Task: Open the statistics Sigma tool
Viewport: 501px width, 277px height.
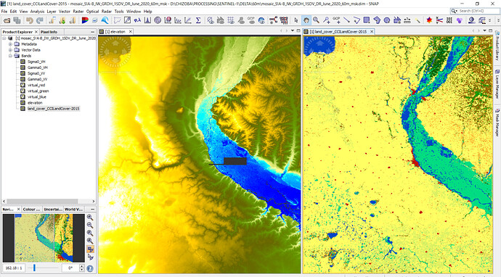Action: tap(198, 20)
